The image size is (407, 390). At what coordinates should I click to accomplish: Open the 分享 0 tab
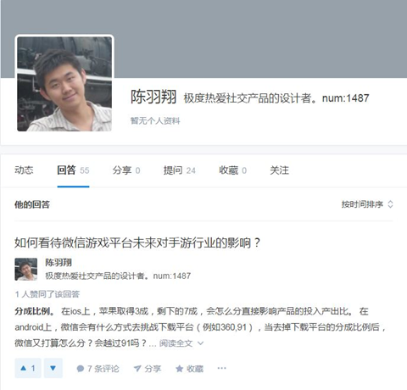coord(126,170)
